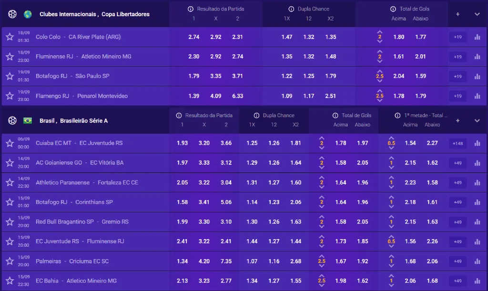Select the Resultado da Partida column header in Brasileirão
Viewport: 488px width, 291px height.
click(x=209, y=115)
